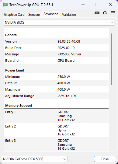
Task: Open the NVIDIA GeForce RTX 5080 selector
Action: 35,159
